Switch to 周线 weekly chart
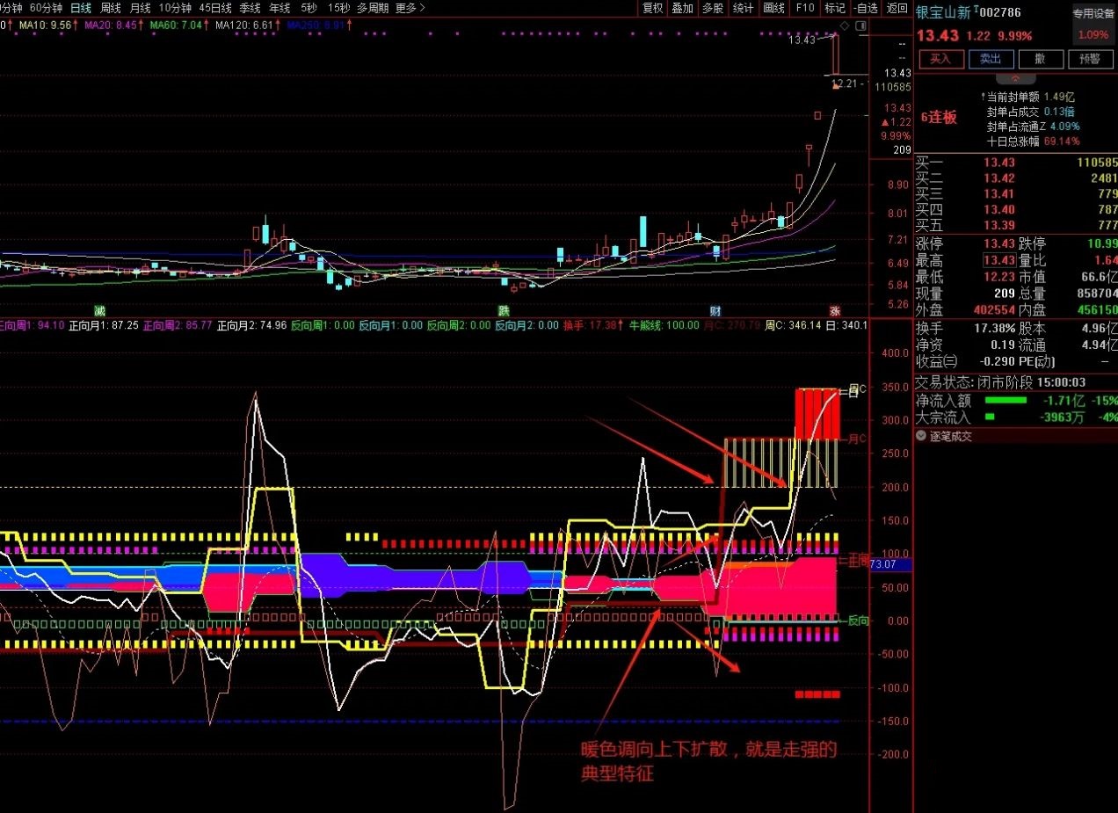The height and width of the screenshot is (813, 1118). [x=111, y=8]
